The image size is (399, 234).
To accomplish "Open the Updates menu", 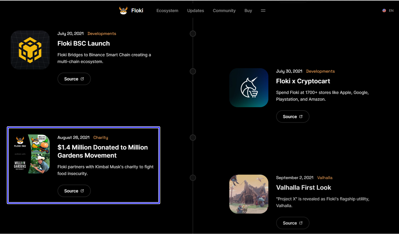I will 195,11.
